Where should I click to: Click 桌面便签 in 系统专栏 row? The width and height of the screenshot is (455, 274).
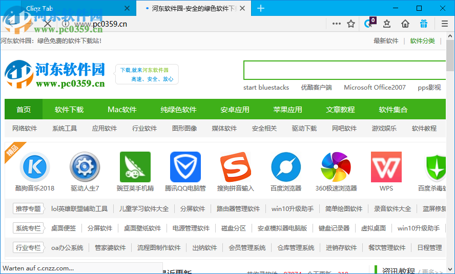pyautogui.click(x=64, y=228)
